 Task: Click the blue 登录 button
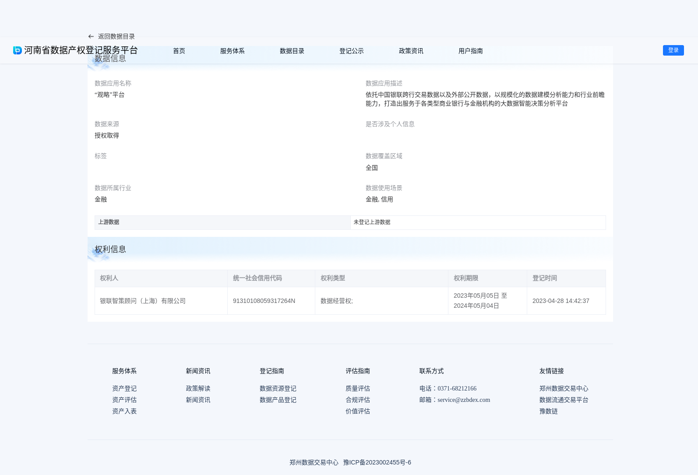click(x=673, y=50)
